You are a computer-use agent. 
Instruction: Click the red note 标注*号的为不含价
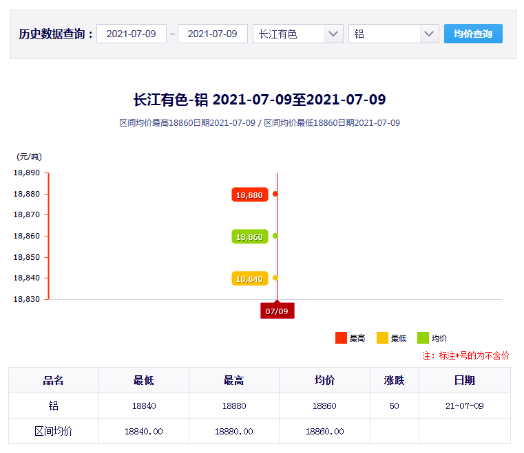click(465, 355)
